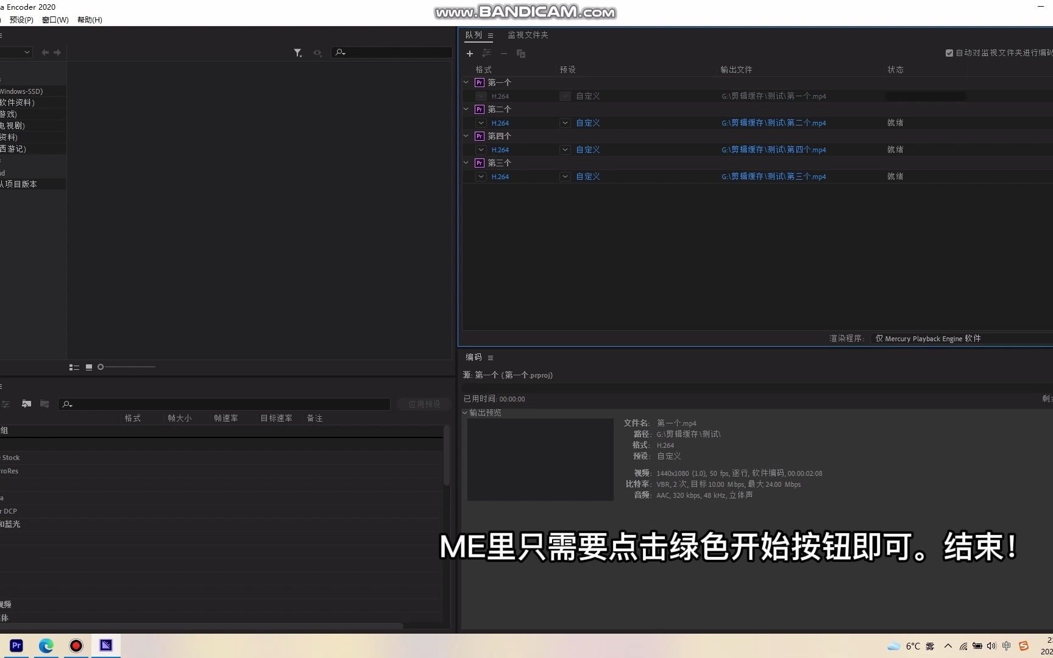Click the volume icon in system tray
Viewport: 1053px width, 658px height.
pyautogui.click(x=991, y=646)
